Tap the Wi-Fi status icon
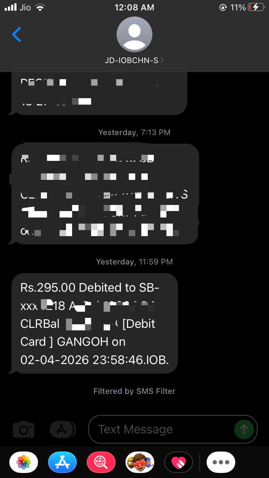 coord(39,8)
